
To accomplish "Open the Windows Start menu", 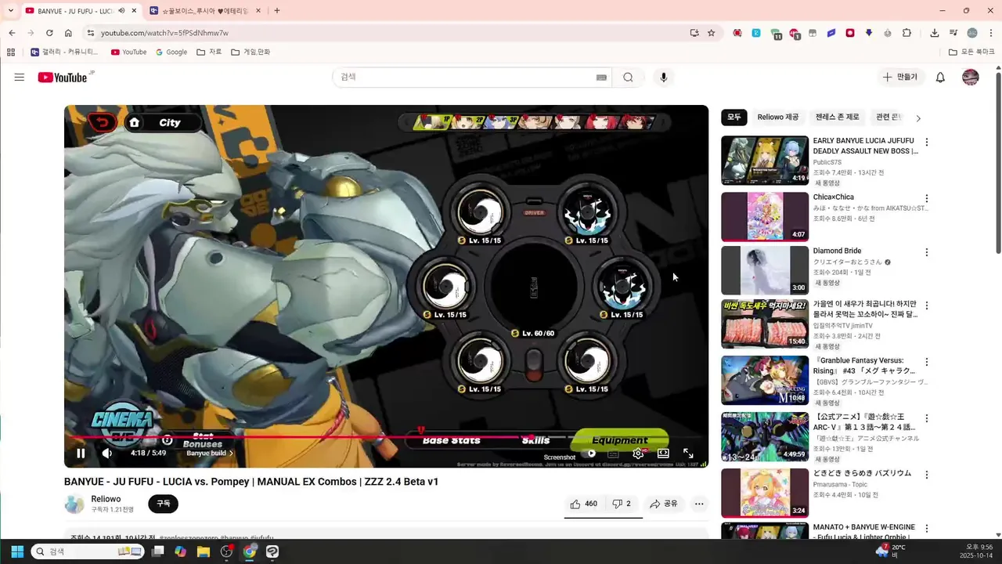I will pos(17,551).
